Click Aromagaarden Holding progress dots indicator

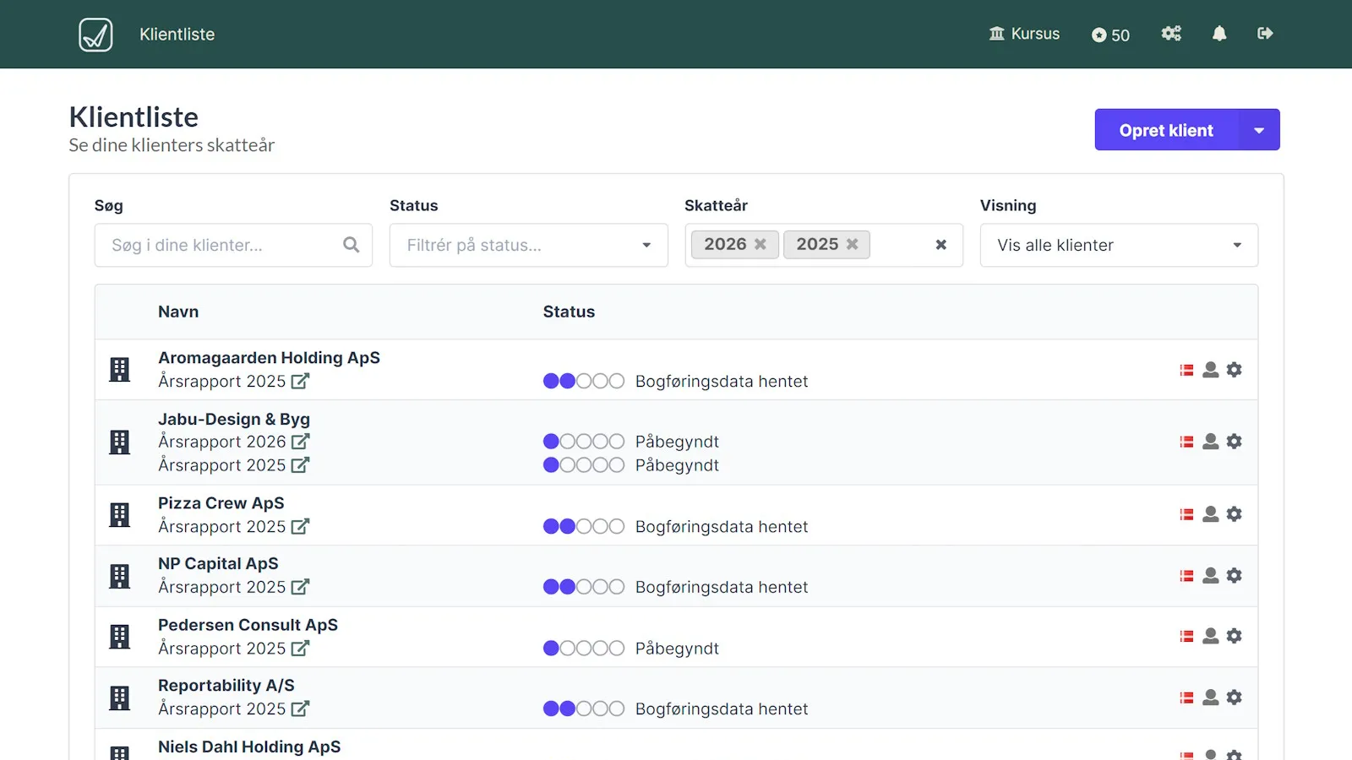(584, 381)
